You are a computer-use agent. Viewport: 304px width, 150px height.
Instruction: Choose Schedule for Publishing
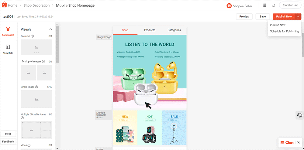[x=285, y=31]
